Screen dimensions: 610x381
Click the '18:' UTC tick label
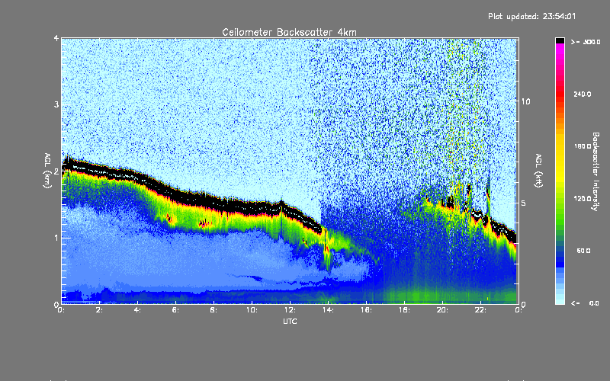coord(404,310)
